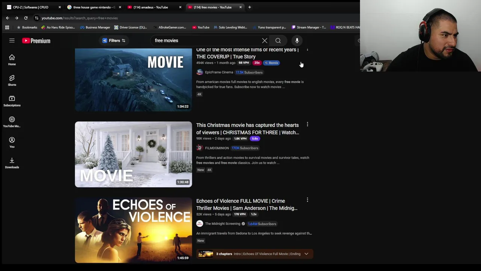Screen dimensions: 481x271
Task: Open the Driver License bookmark
Action: click(x=130, y=27)
